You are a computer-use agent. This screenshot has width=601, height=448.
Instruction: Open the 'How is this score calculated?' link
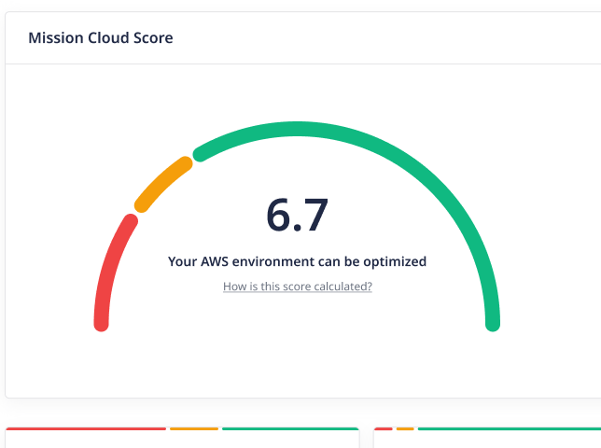pyautogui.click(x=297, y=287)
